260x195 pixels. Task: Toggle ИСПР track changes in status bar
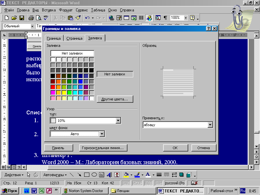click(137, 183)
